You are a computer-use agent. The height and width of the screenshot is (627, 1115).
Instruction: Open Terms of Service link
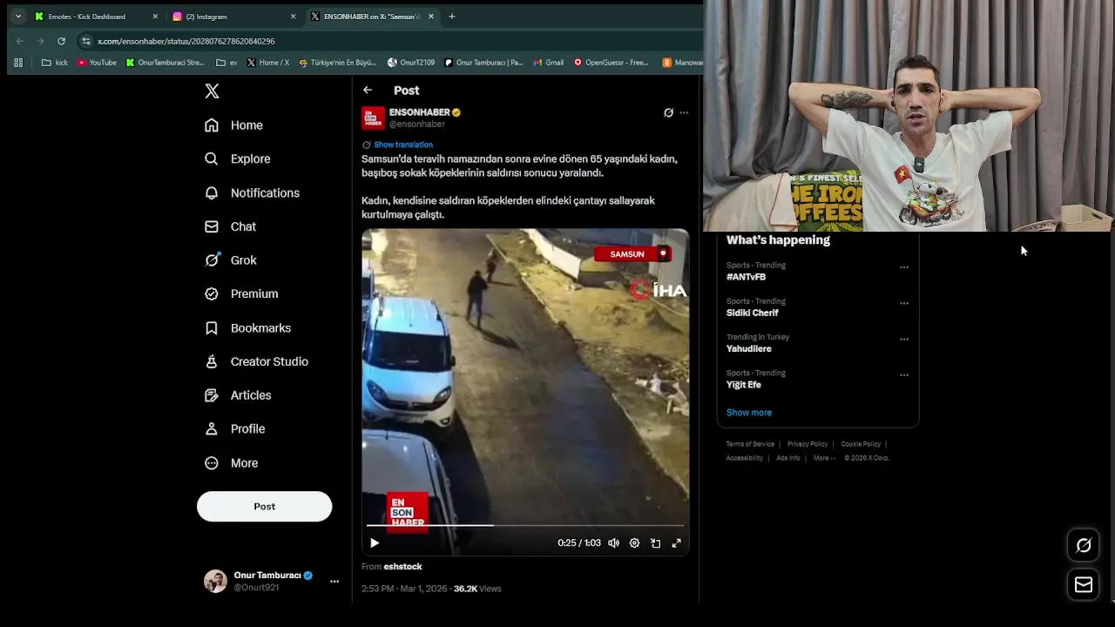(x=750, y=444)
